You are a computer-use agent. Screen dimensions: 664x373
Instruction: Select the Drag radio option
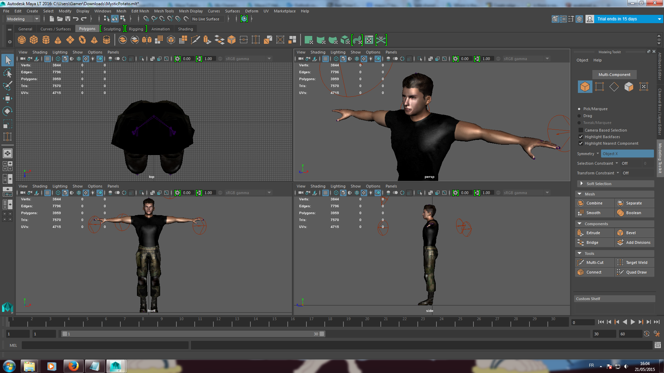579,116
